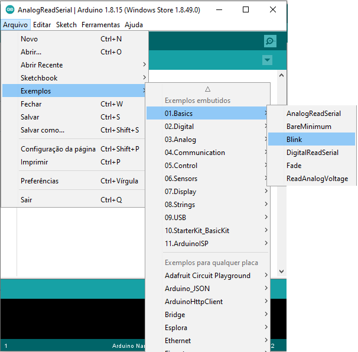Open the tab options dropdown arrow
The width and height of the screenshot is (358, 352).
tap(267, 60)
